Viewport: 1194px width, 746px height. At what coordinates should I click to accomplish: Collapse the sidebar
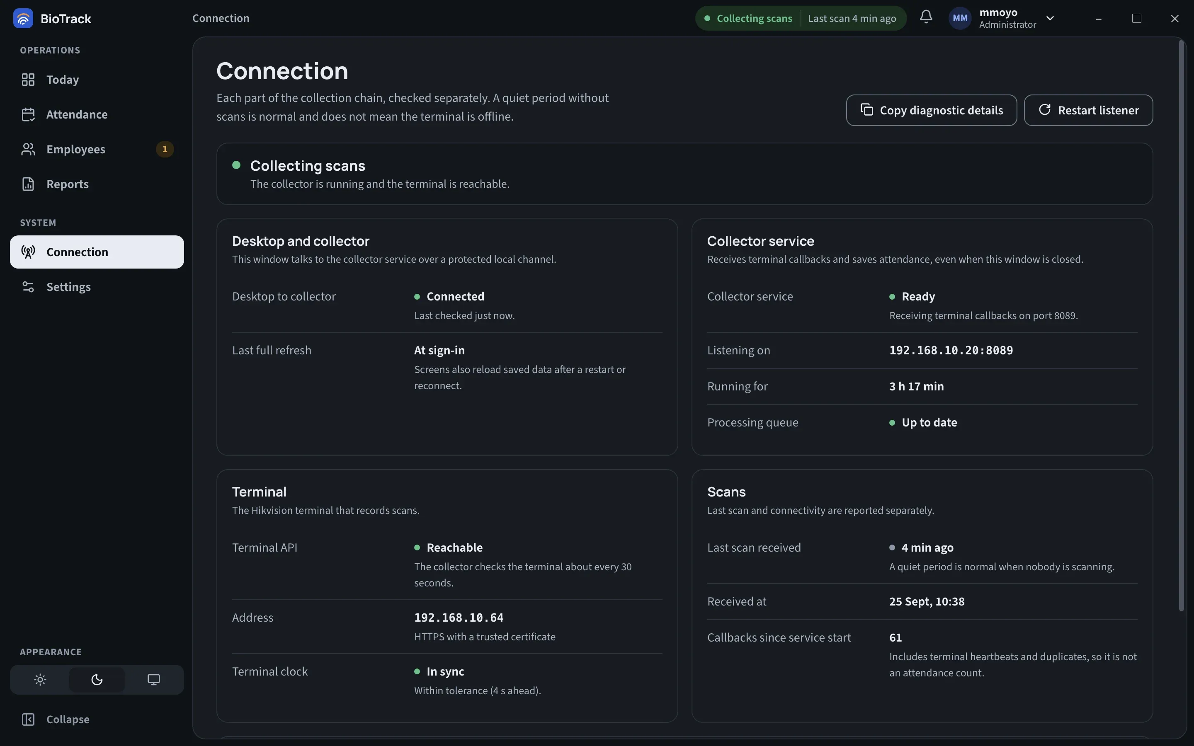pos(97,719)
